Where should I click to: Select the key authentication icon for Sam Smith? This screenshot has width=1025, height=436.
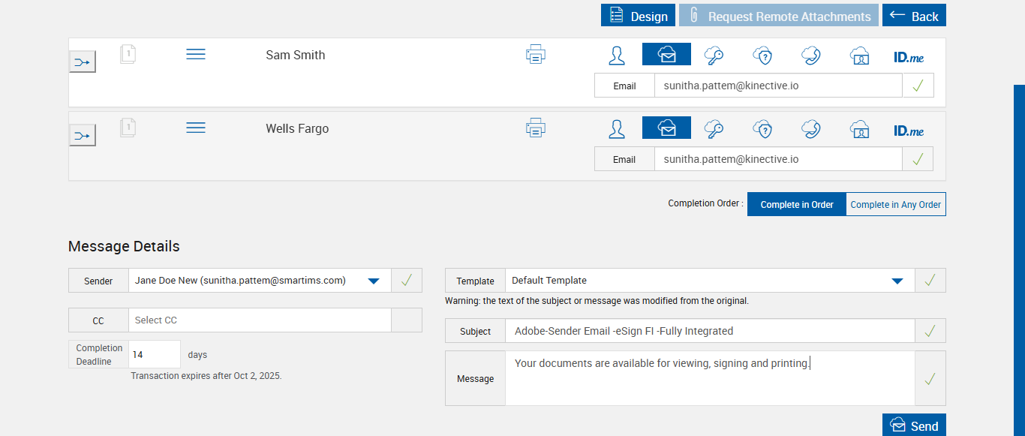point(714,55)
